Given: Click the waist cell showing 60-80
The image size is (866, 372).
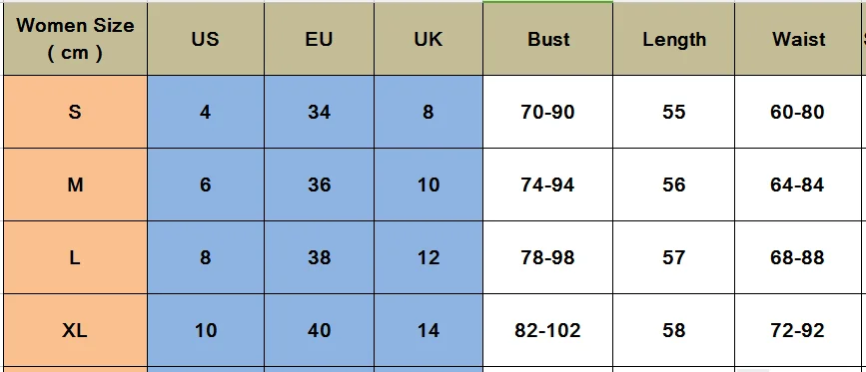Looking at the screenshot, I should [797, 112].
